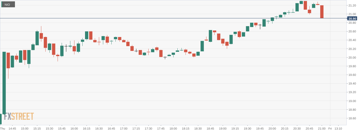Viewport: 364px width, 132px height.
Task: Click the 21.00 price axis label
Action: tap(352, 14)
